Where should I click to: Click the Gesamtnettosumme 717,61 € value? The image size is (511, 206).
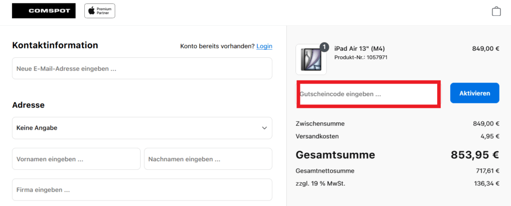click(488, 171)
